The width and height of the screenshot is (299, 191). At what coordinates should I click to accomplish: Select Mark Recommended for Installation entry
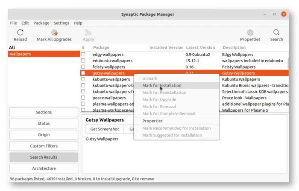coord(176,128)
